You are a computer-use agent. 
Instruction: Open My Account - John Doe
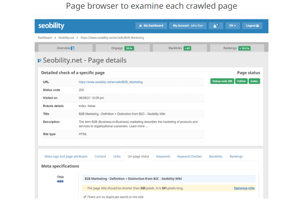(187, 25)
